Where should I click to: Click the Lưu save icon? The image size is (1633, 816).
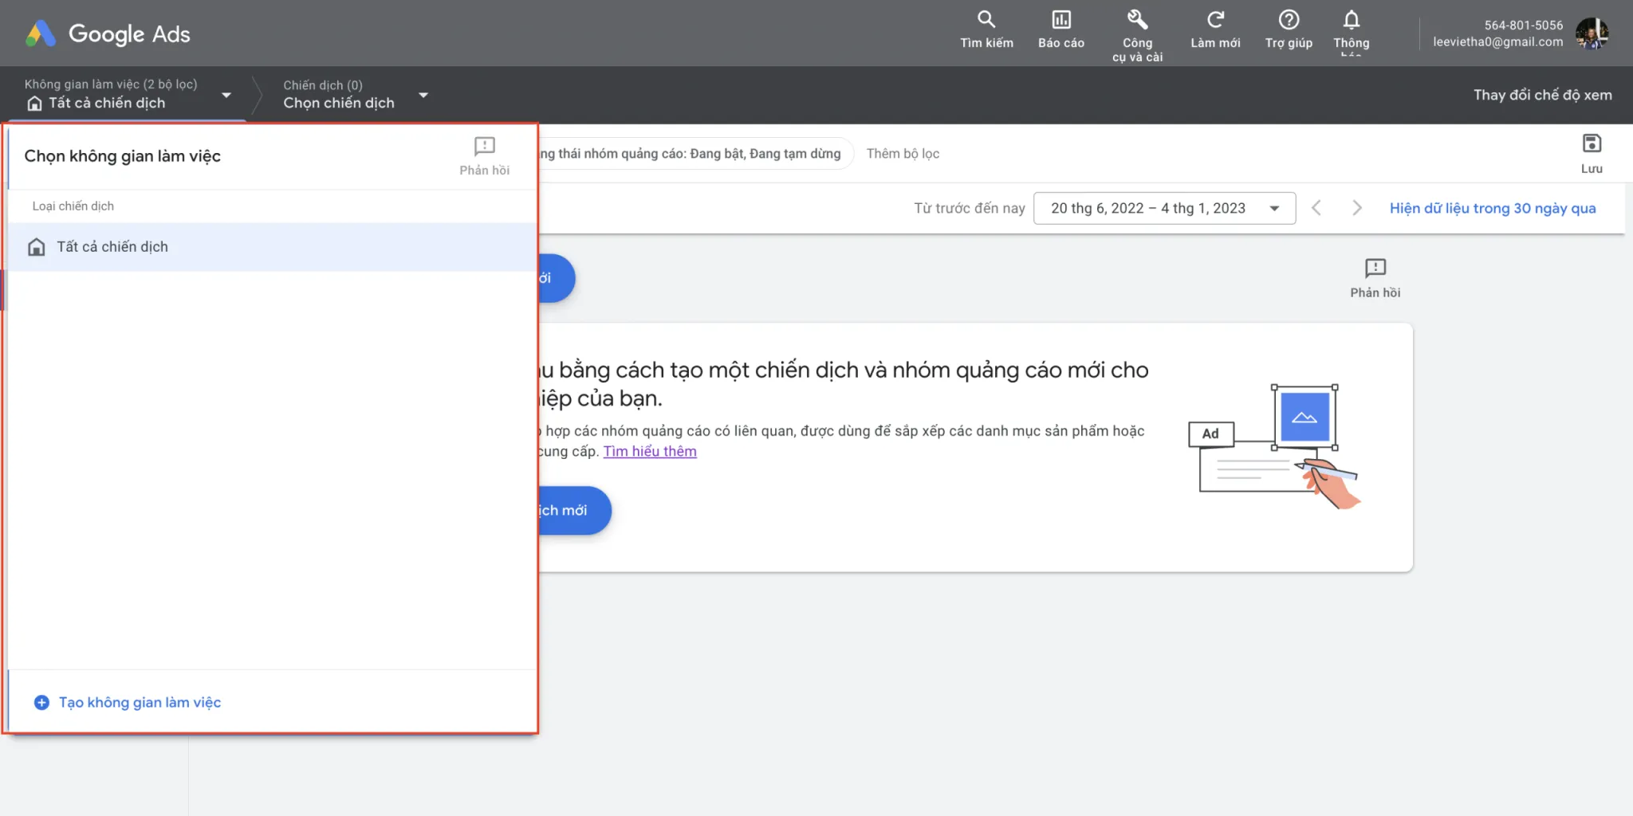pos(1592,154)
